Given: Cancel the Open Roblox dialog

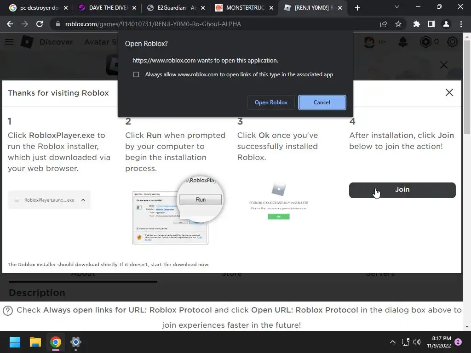Looking at the screenshot, I should [322, 102].
